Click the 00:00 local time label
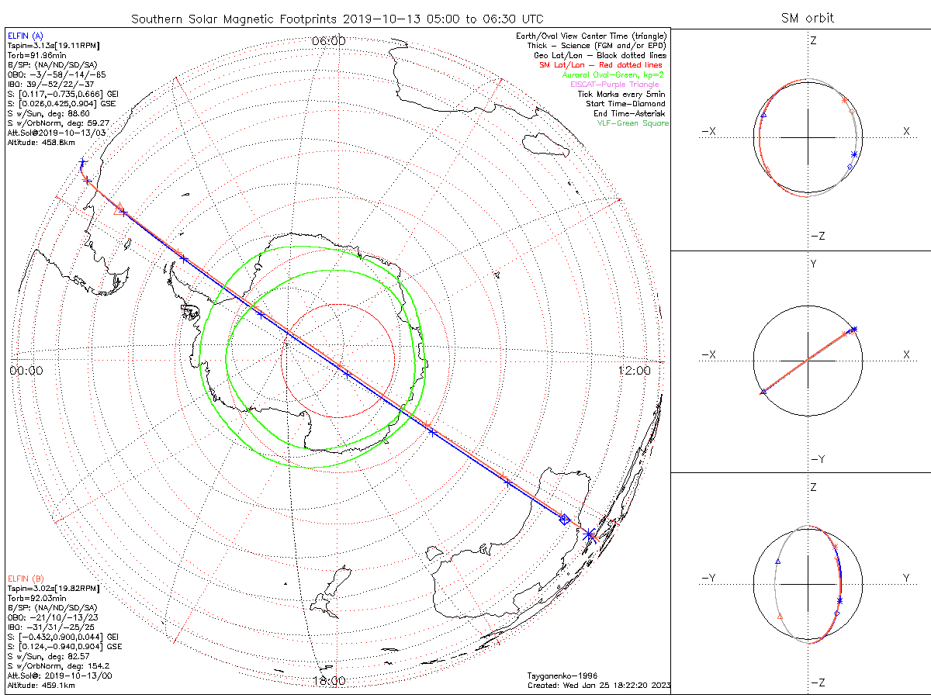Viewport: 931px width, 698px height. pos(26,371)
